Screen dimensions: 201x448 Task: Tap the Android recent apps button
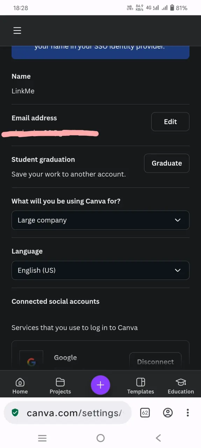point(42,438)
